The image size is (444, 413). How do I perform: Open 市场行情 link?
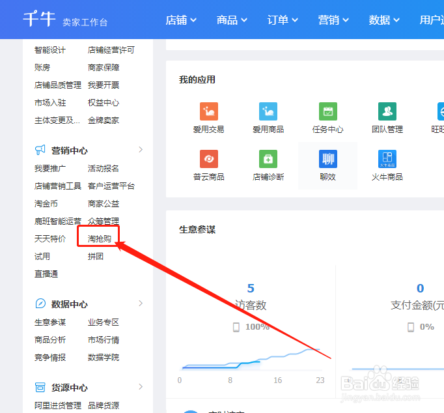104,340
